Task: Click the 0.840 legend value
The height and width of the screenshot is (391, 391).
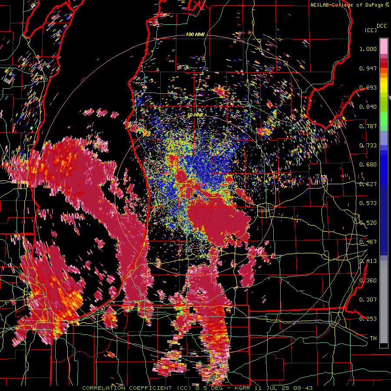Action: click(368, 107)
